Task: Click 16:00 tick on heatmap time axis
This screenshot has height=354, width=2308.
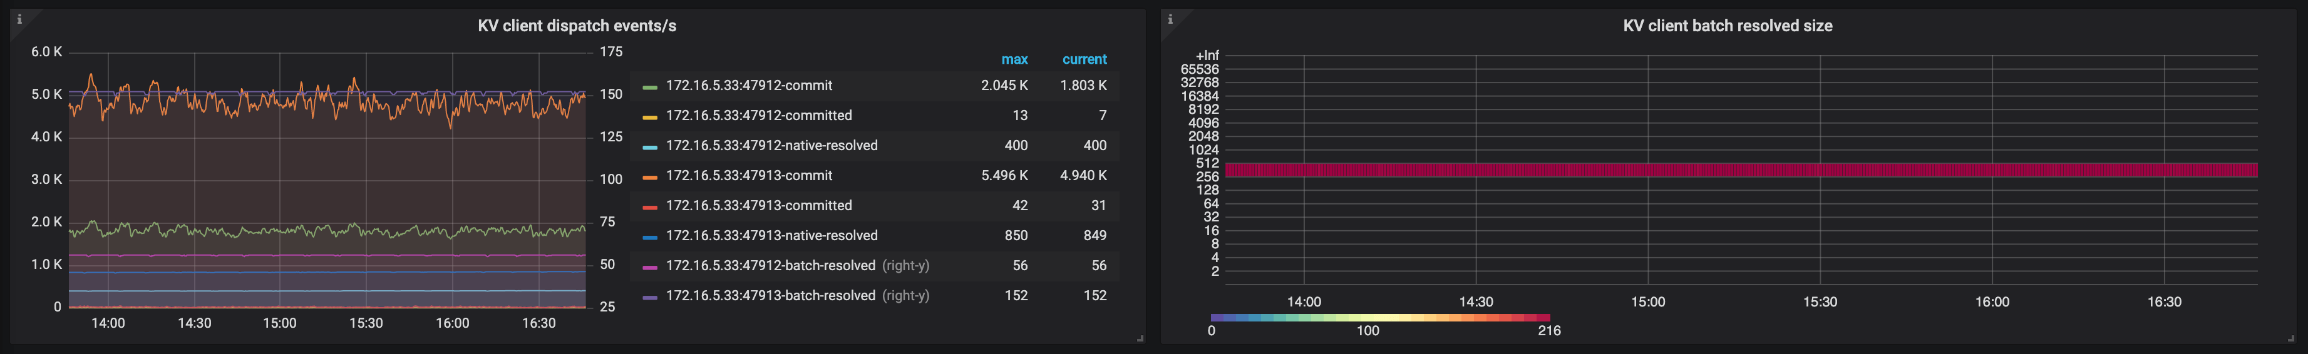Action: tap(1992, 302)
